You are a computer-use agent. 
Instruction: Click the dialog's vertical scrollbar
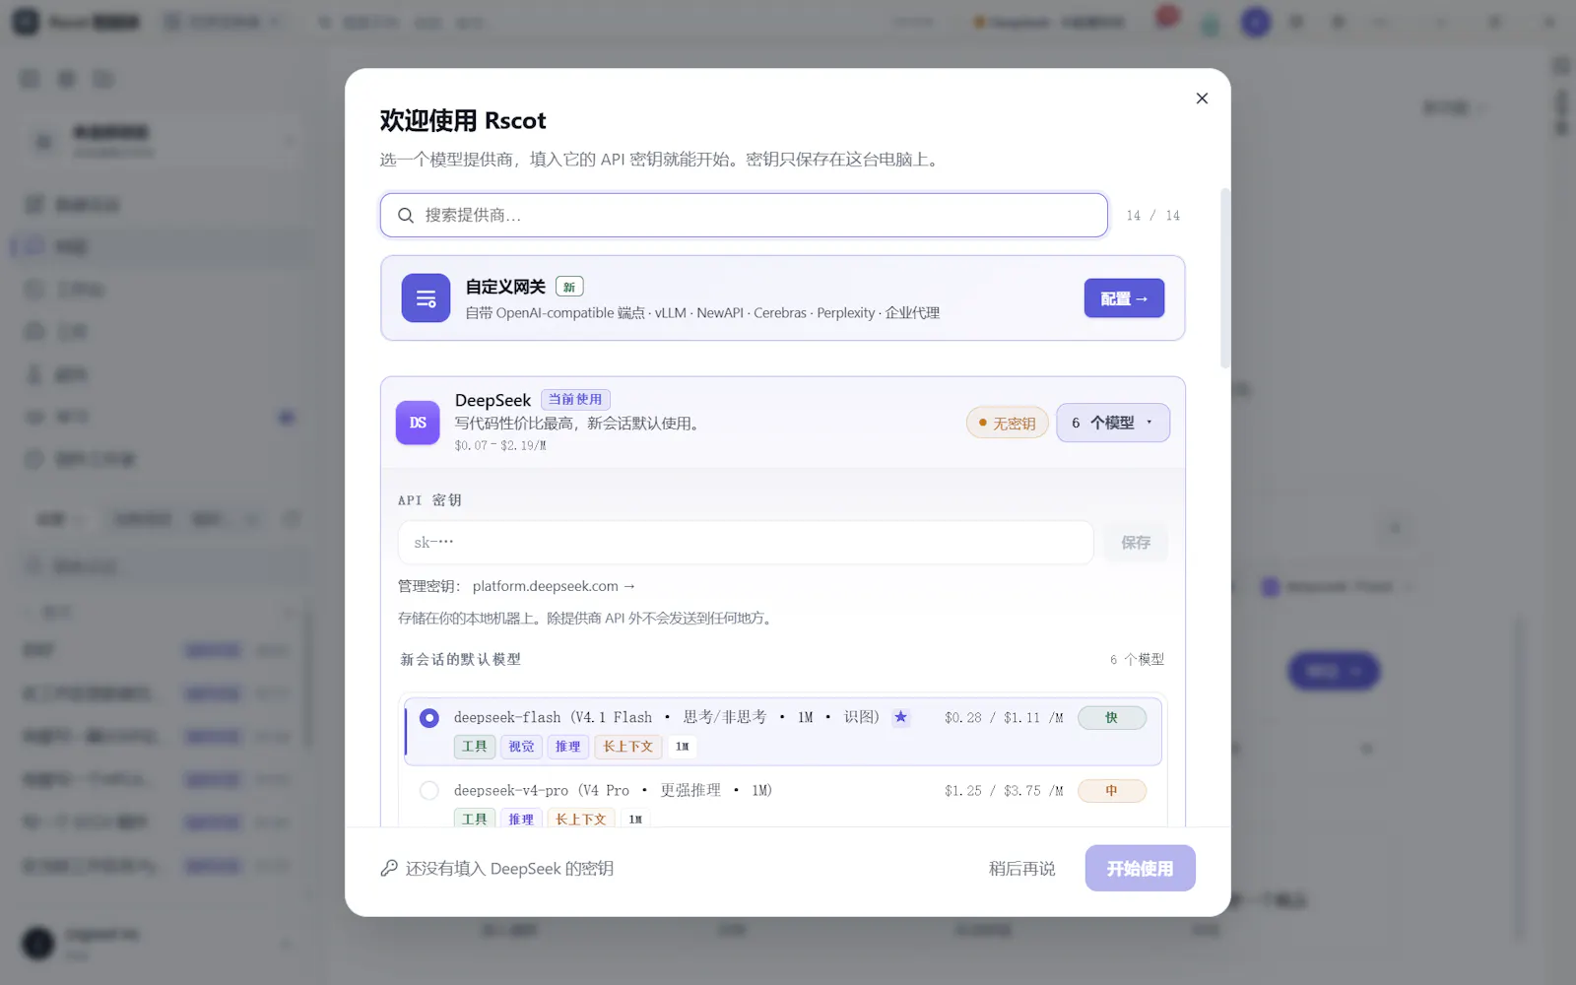(x=1225, y=279)
